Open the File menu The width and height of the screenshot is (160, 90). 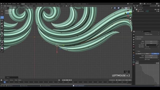coord(3,4)
